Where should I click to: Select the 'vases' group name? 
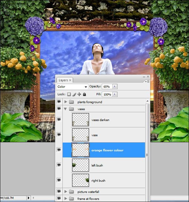coord(81,109)
